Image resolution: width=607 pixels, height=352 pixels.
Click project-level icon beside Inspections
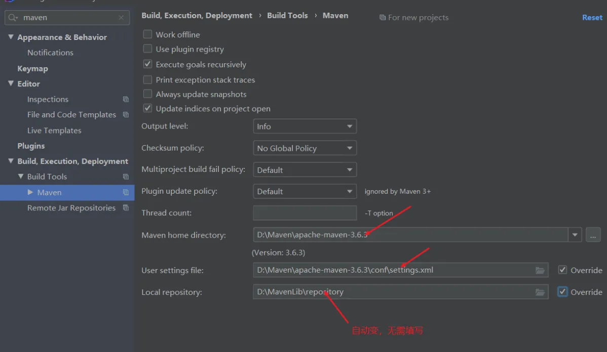(126, 100)
